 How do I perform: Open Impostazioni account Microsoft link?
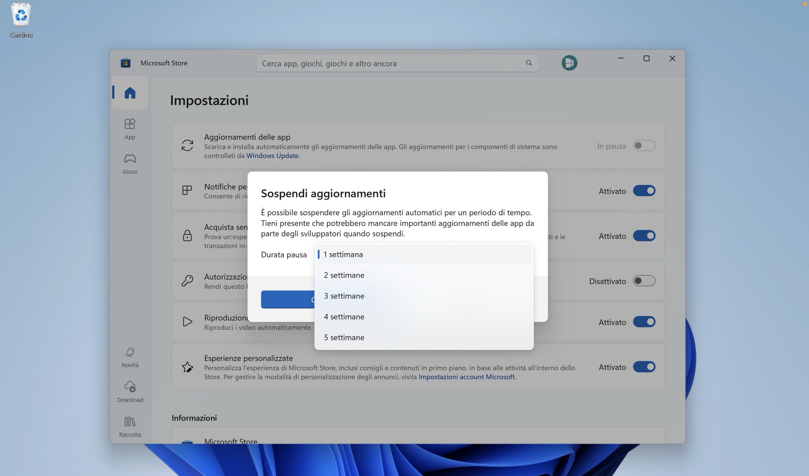tap(466, 377)
